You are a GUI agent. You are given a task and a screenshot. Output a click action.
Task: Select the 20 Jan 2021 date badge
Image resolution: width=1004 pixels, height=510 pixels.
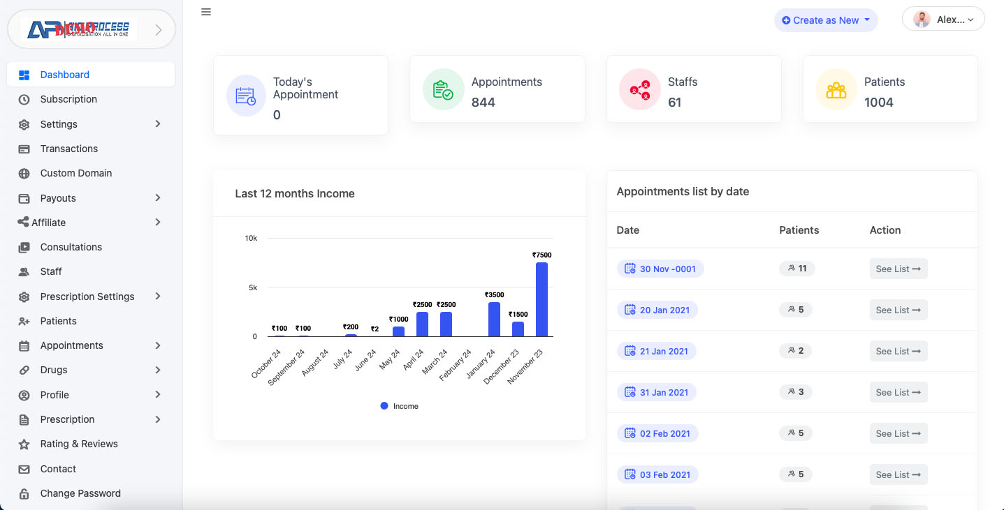pyautogui.click(x=657, y=310)
